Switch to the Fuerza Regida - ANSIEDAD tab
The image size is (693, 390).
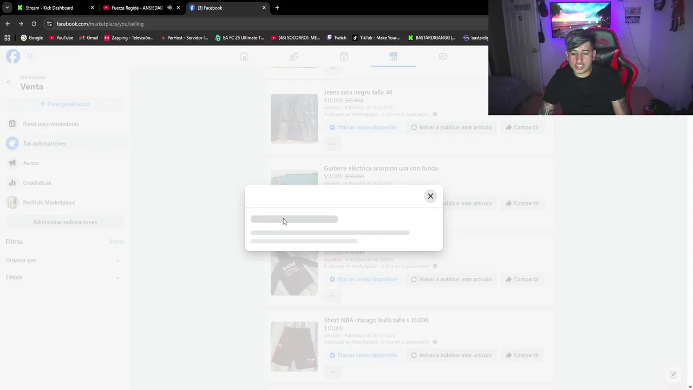pos(137,8)
